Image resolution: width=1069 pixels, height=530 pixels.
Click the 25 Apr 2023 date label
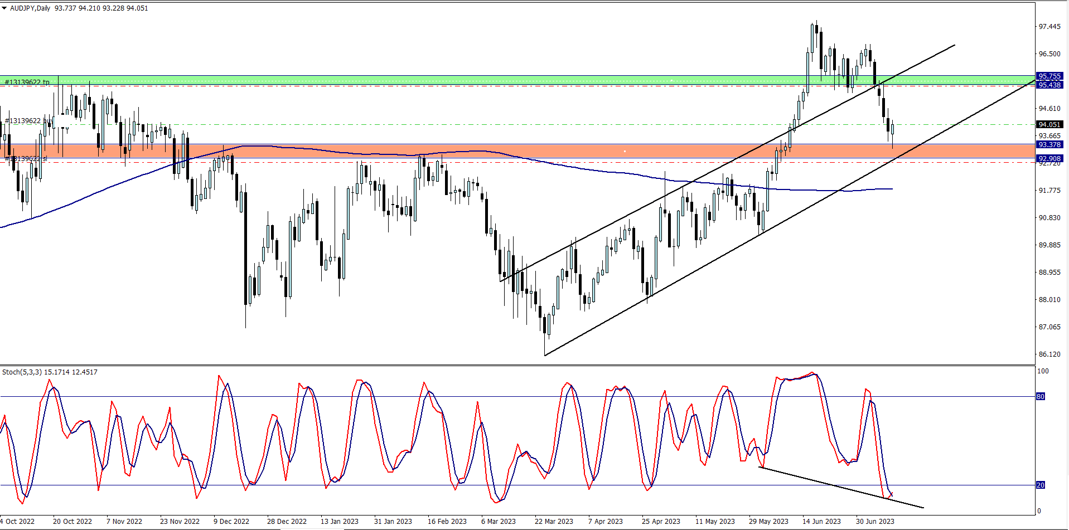click(661, 522)
